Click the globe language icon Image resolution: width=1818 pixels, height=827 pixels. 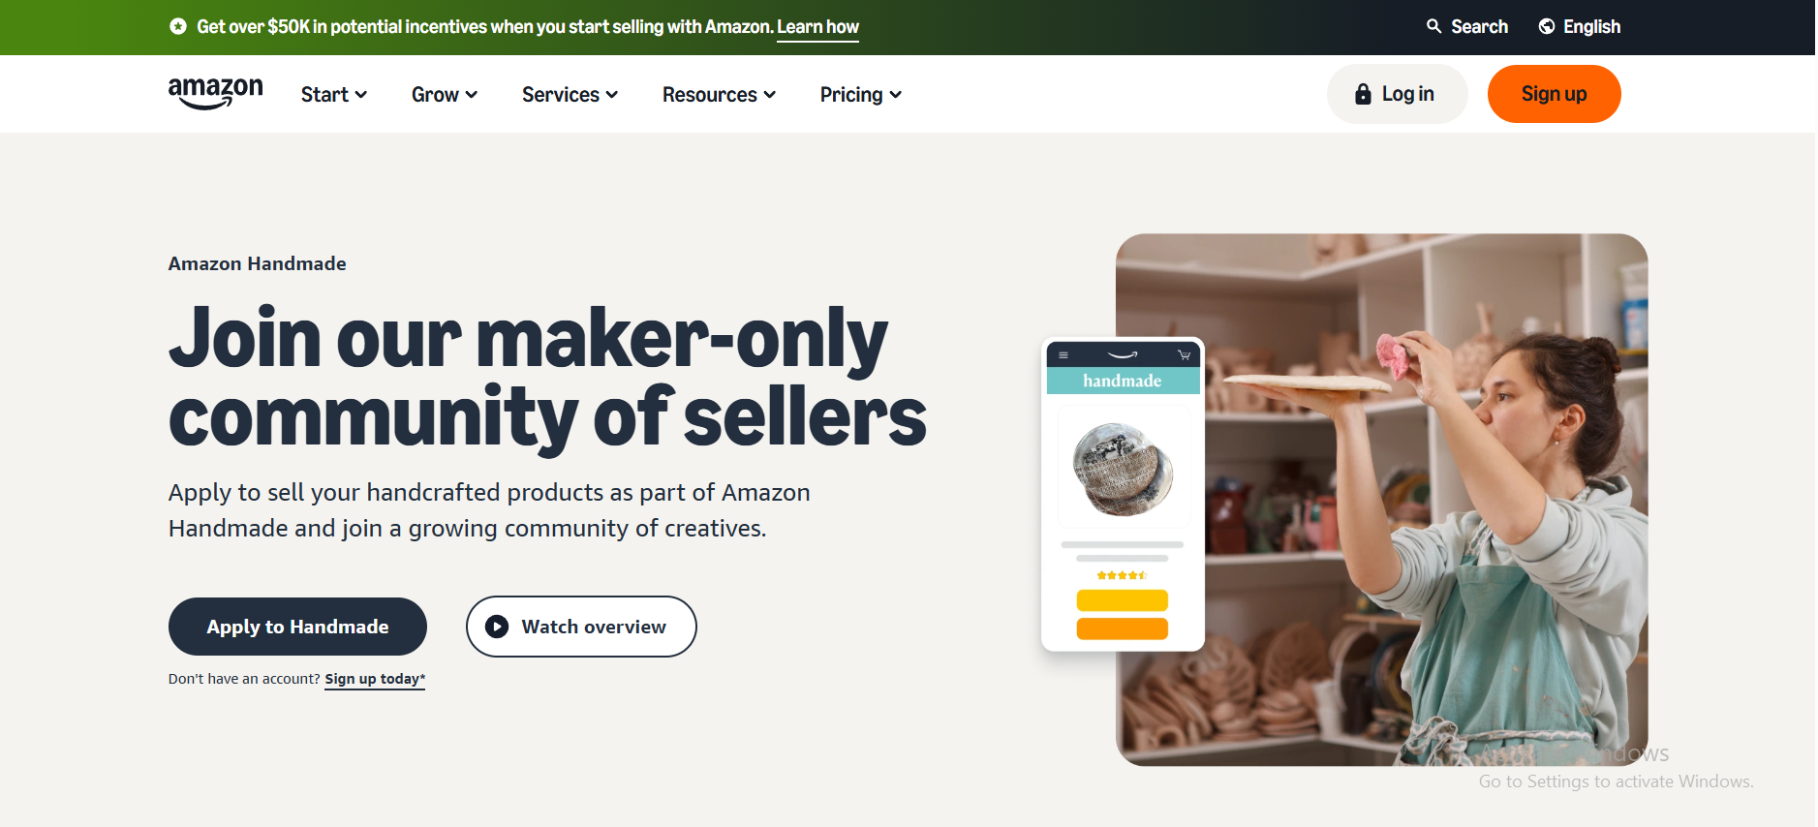[x=1547, y=26]
